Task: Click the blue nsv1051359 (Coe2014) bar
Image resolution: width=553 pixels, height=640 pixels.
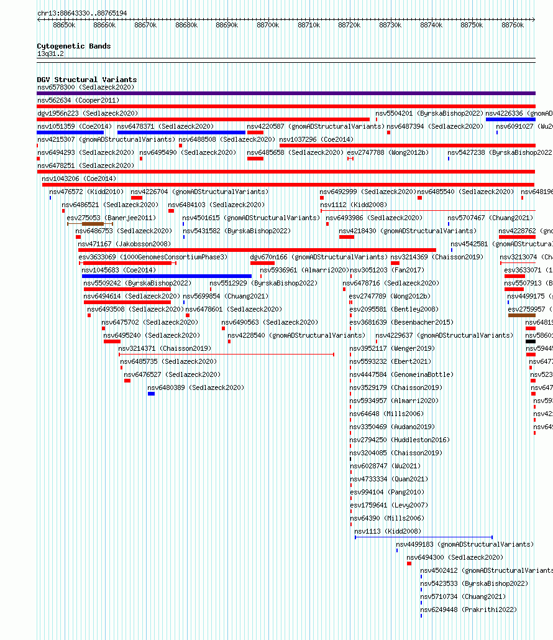Action: 70,132
